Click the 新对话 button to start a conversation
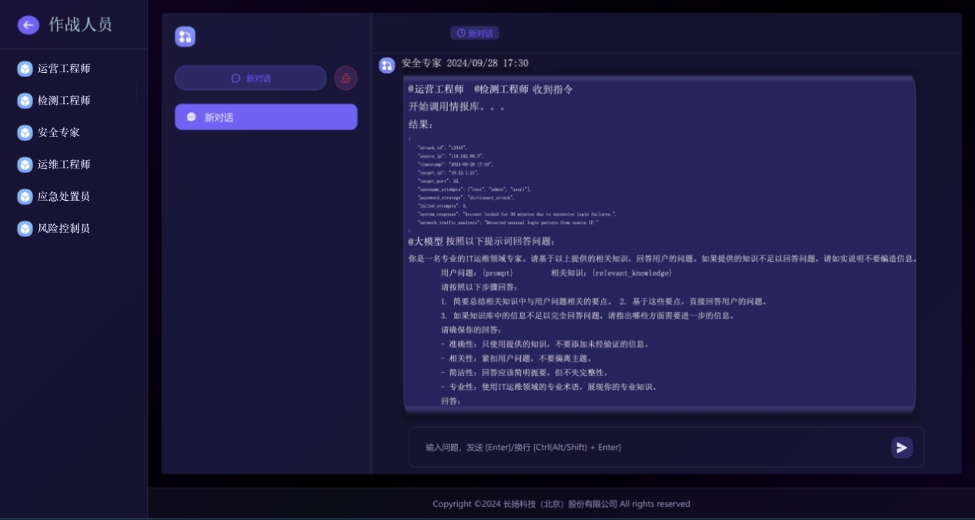Image resolution: width=975 pixels, height=520 pixels. coord(250,77)
